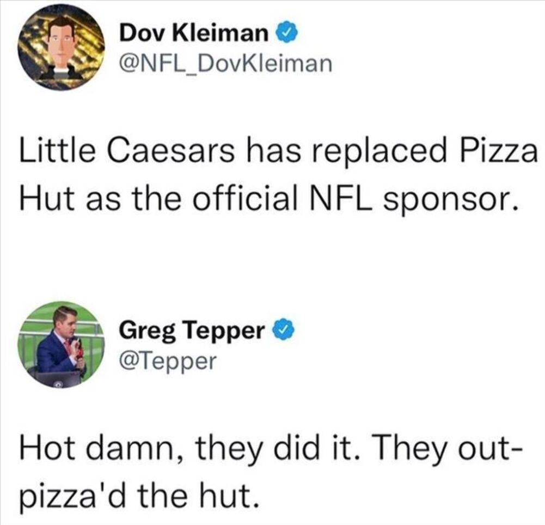Click "NFL" in the first tweet's text
The height and width of the screenshot is (525, 545).
(333, 200)
